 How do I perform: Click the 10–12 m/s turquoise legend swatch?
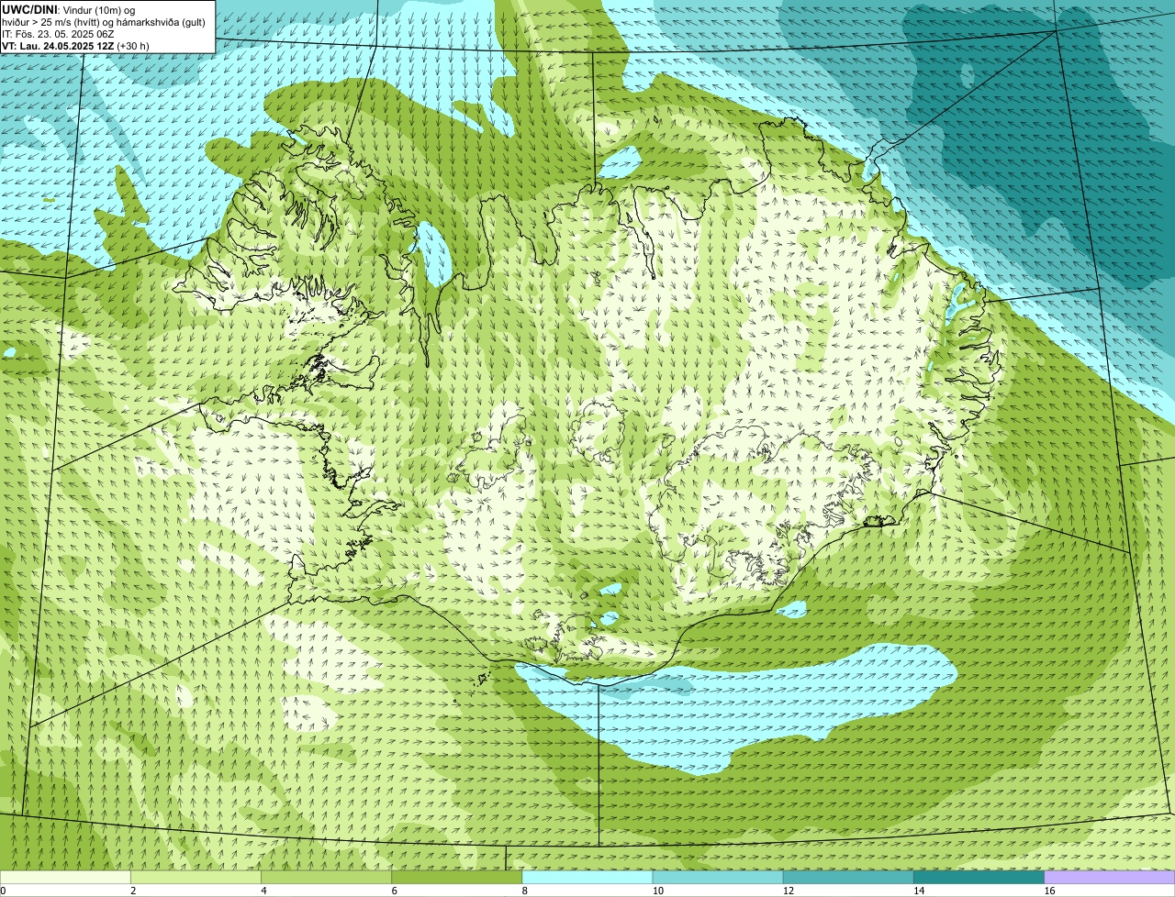(x=718, y=877)
